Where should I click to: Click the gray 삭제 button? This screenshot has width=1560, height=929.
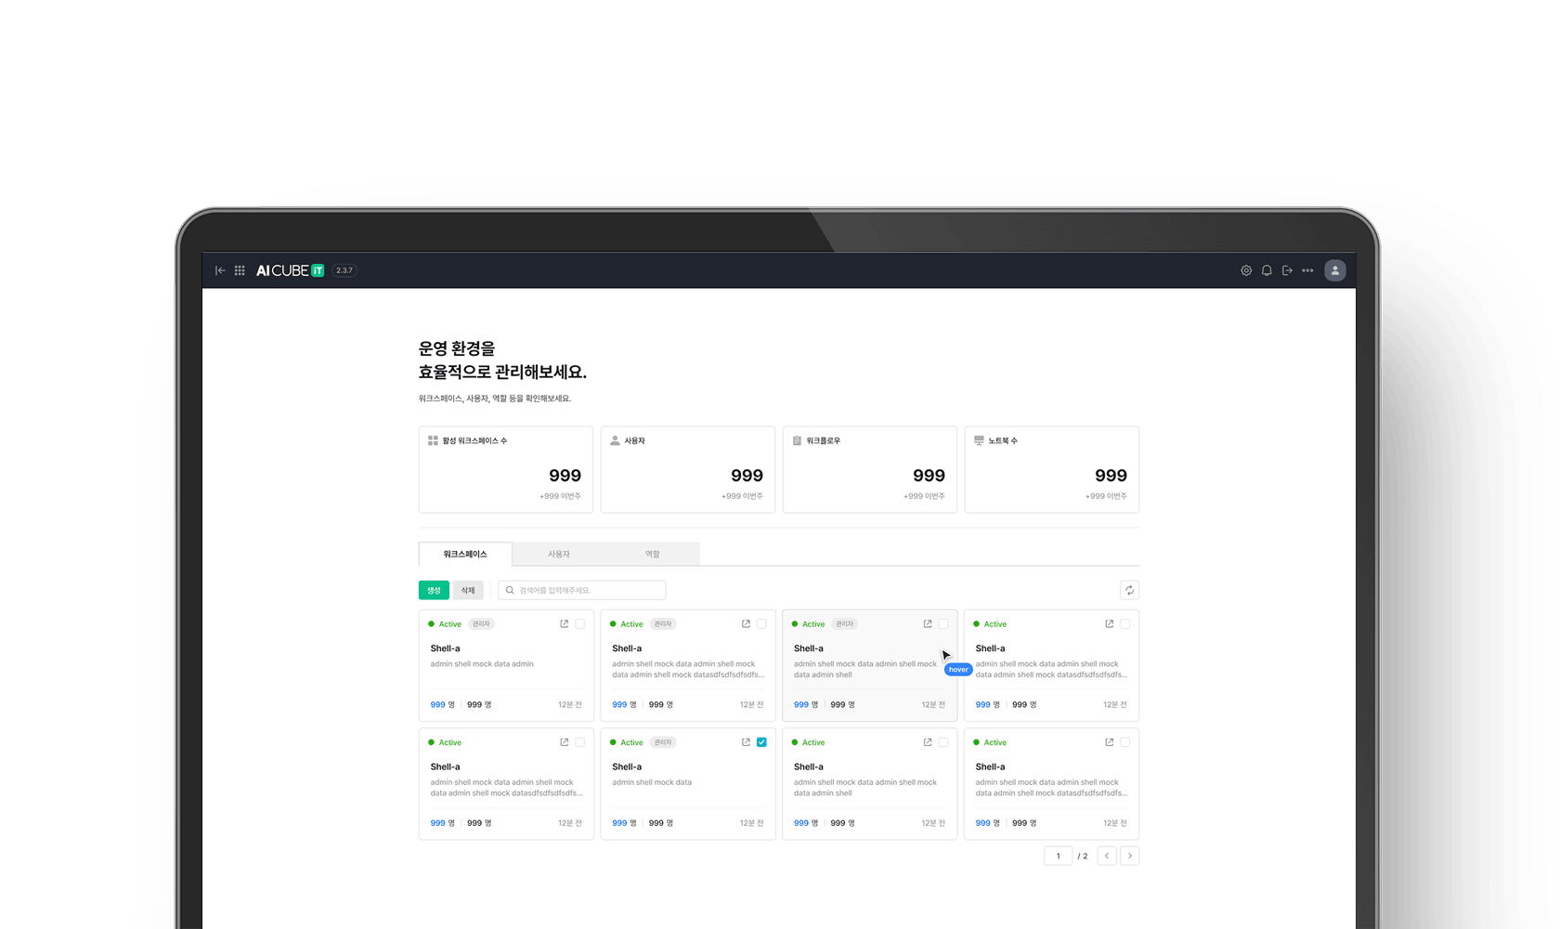468,590
